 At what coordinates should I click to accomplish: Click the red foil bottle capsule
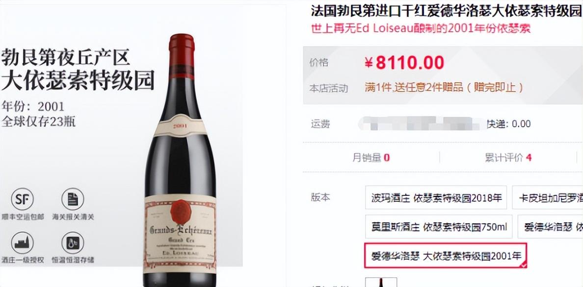[182, 56]
